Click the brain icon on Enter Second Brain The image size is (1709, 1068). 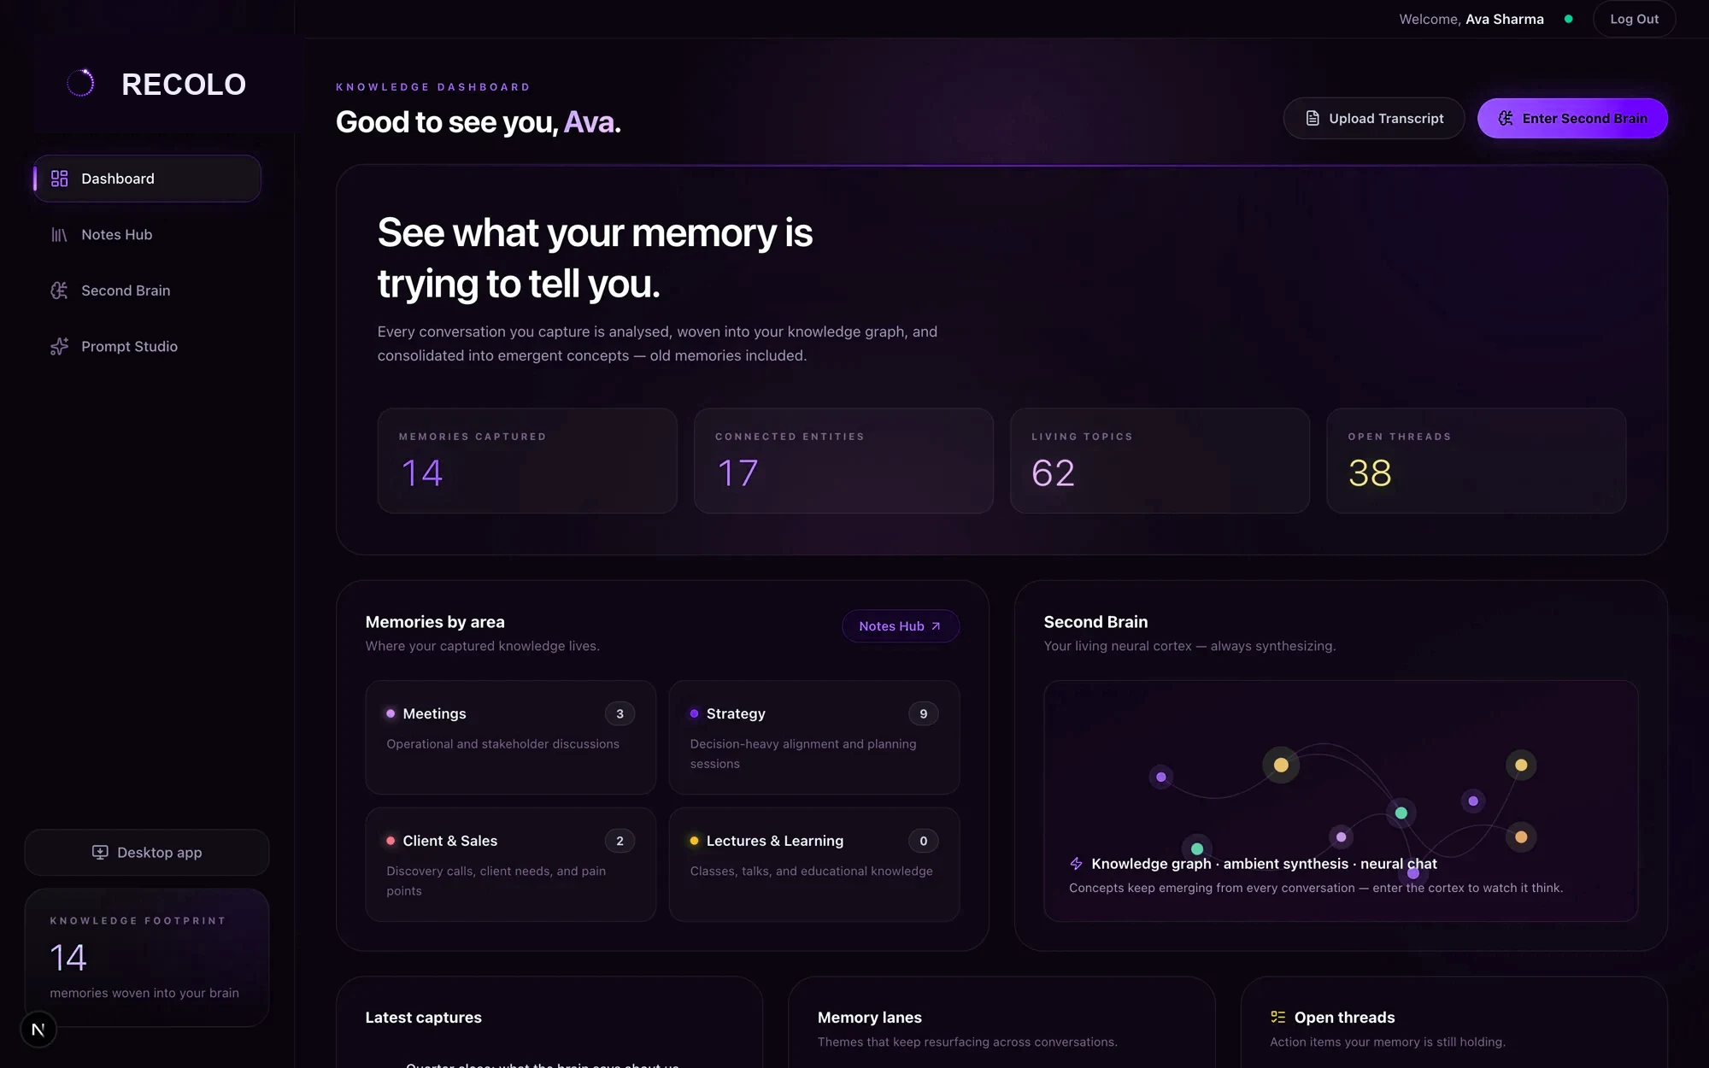1506,119
